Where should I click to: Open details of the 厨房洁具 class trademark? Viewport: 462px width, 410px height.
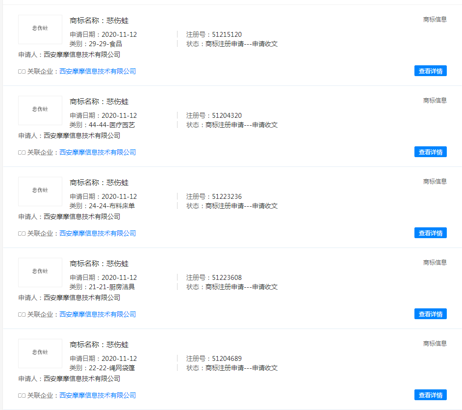[x=430, y=314]
